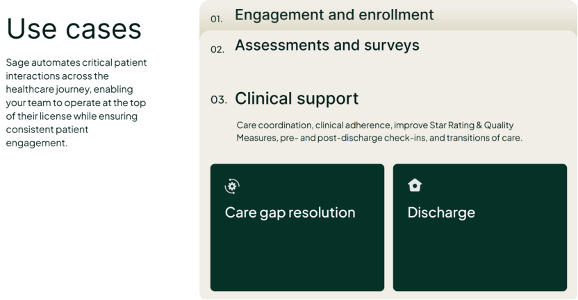This screenshot has width=578, height=300.
Task: Click the word Sage in the intro paragraph
Action: point(17,63)
